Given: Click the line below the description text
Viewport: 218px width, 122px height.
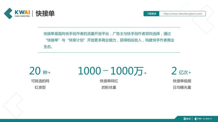Looking at the screenshot, I should point(109,52).
